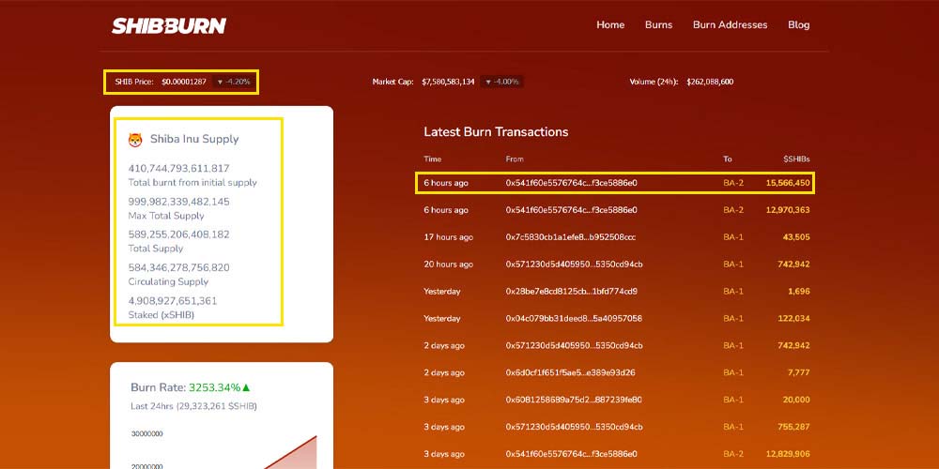Screen dimensions: 939x469
Task: Open the From address in the 15,566,450 row
Action: 571,183
